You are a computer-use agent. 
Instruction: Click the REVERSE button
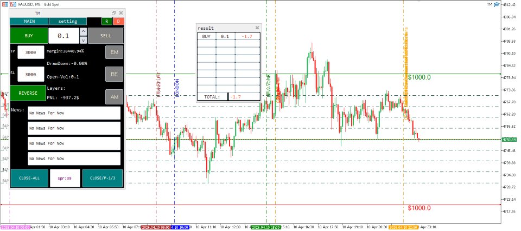point(28,93)
